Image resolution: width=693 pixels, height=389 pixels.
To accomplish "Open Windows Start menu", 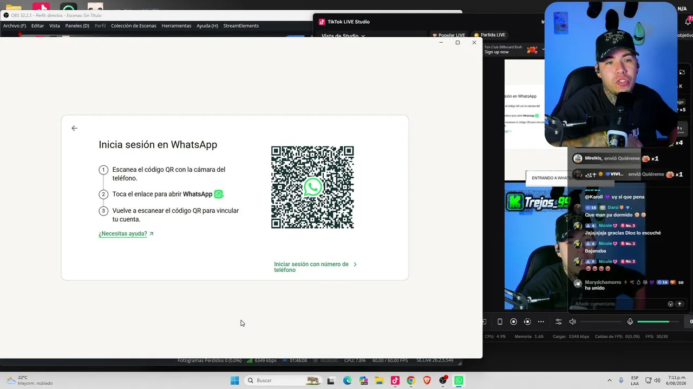I will 234,380.
